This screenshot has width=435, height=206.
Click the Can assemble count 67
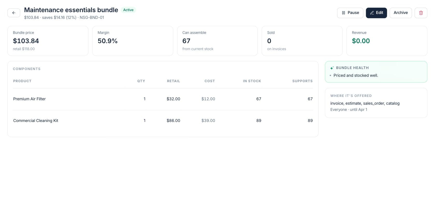[x=186, y=41]
